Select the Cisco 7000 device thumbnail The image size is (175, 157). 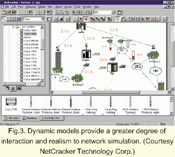tap(11, 102)
